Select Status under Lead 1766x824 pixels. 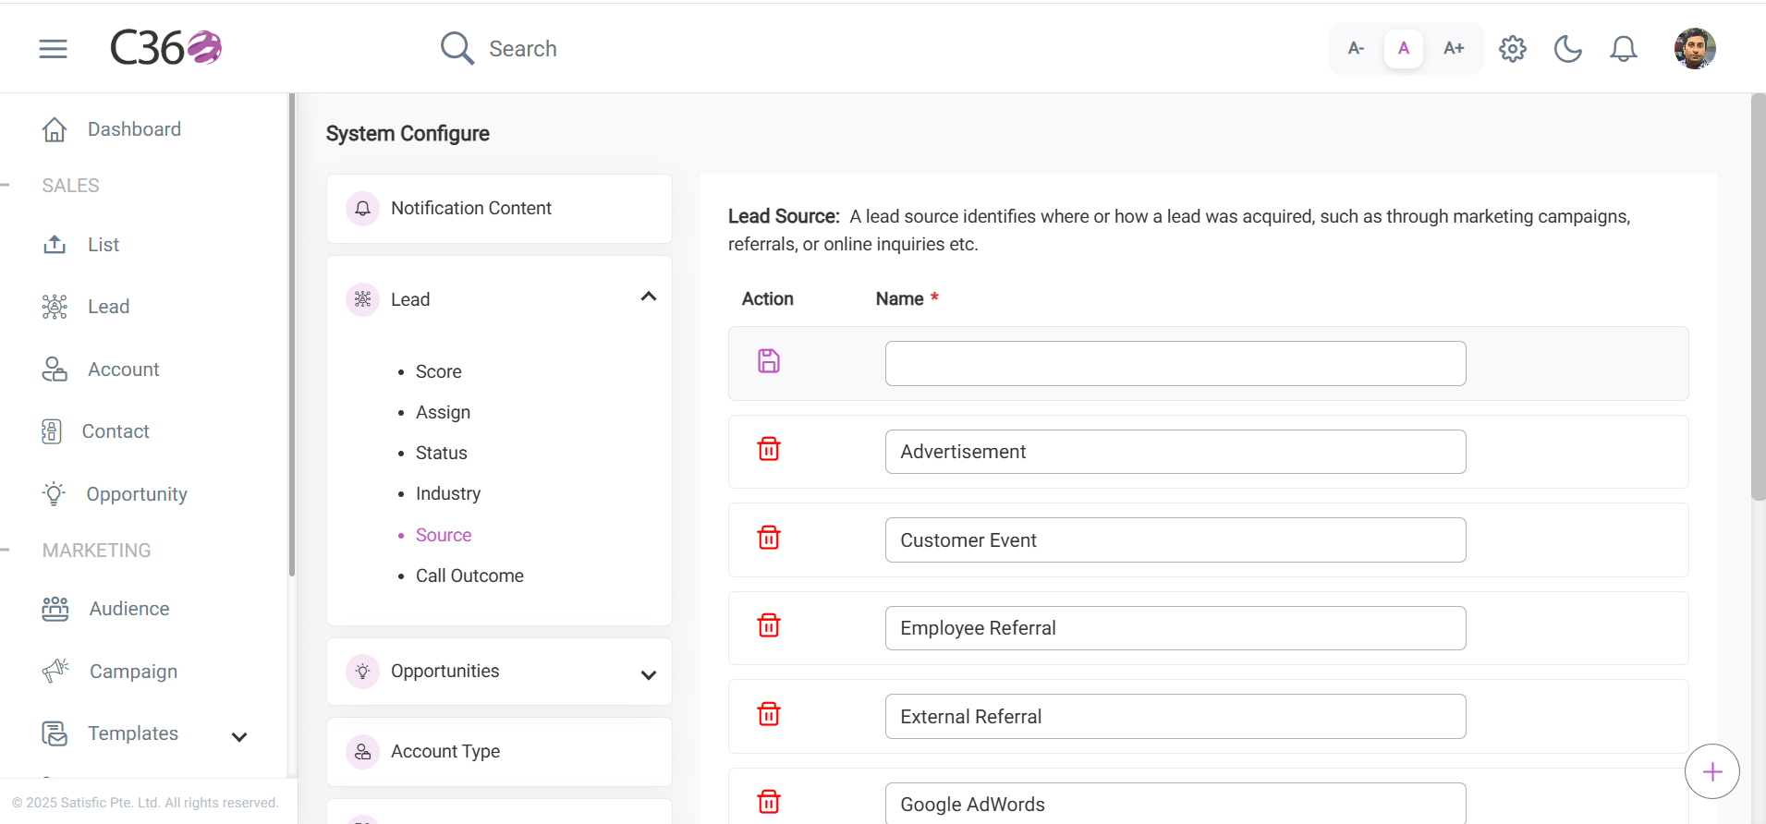(x=442, y=453)
